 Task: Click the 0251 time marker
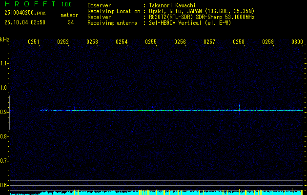34,42
